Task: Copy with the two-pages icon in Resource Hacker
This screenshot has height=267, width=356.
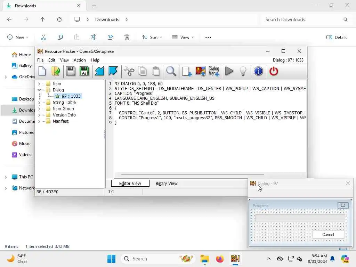Action: [x=142, y=71]
